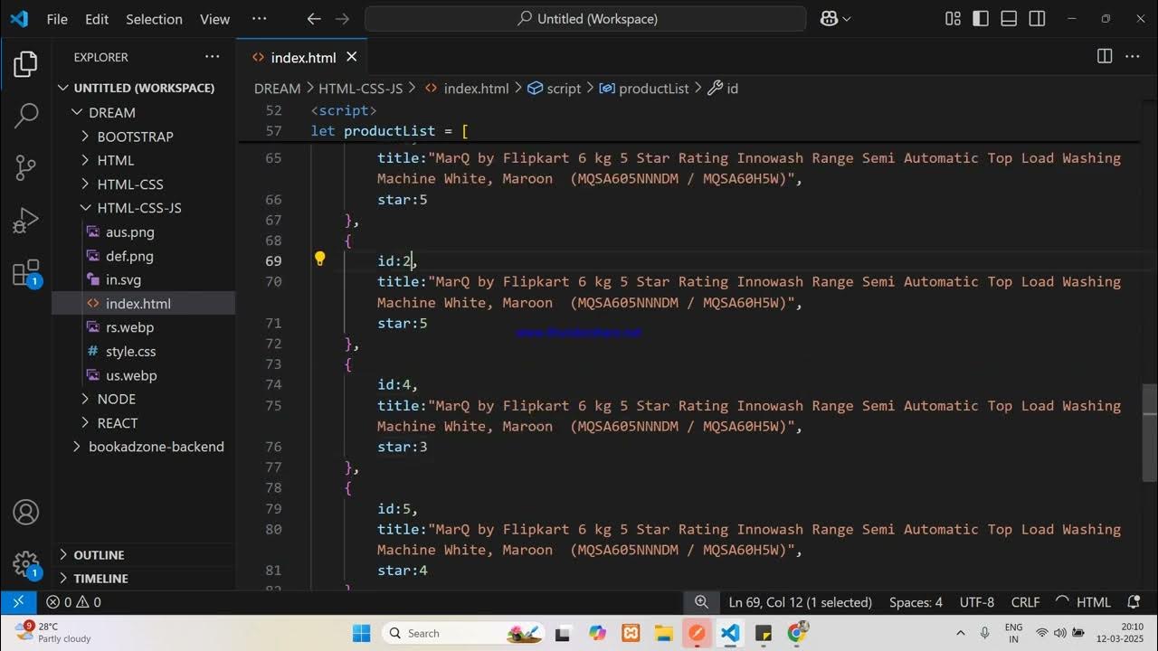Open the Accounts menu icon
The width and height of the screenshot is (1158, 651).
pos(25,513)
